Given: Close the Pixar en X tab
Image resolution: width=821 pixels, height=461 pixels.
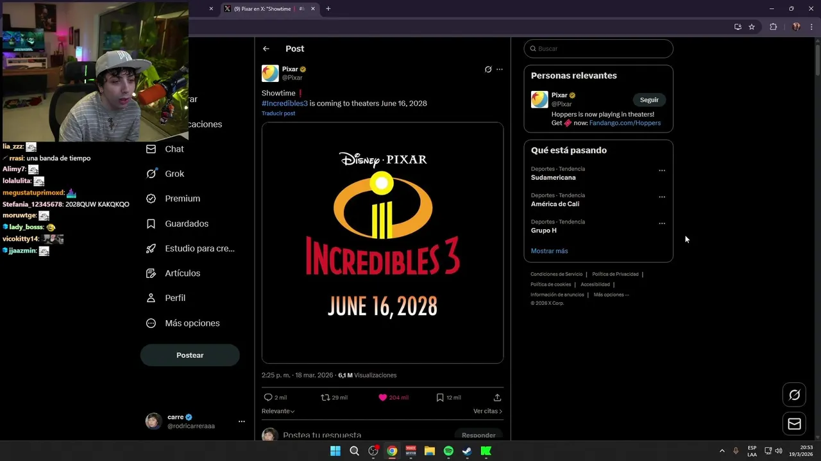Looking at the screenshot, I should [x=313, y=9].
